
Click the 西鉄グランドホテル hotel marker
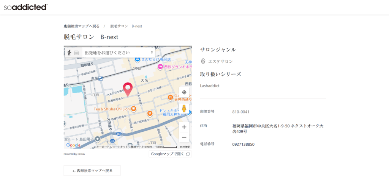coord(160,67)
